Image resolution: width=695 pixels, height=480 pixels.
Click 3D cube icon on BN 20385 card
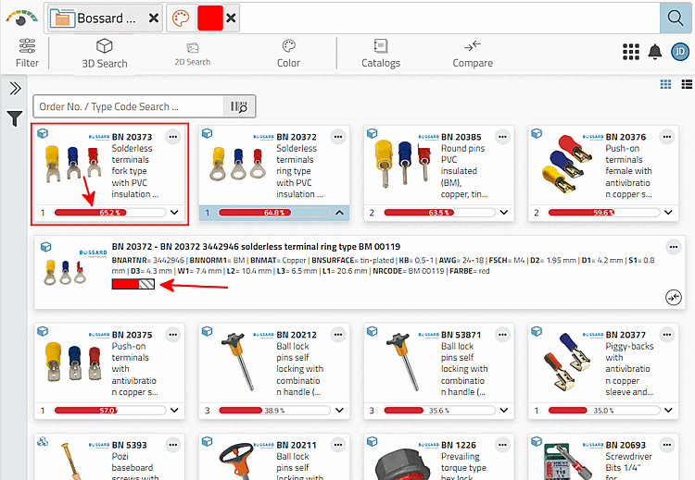[x=372, y=133]
